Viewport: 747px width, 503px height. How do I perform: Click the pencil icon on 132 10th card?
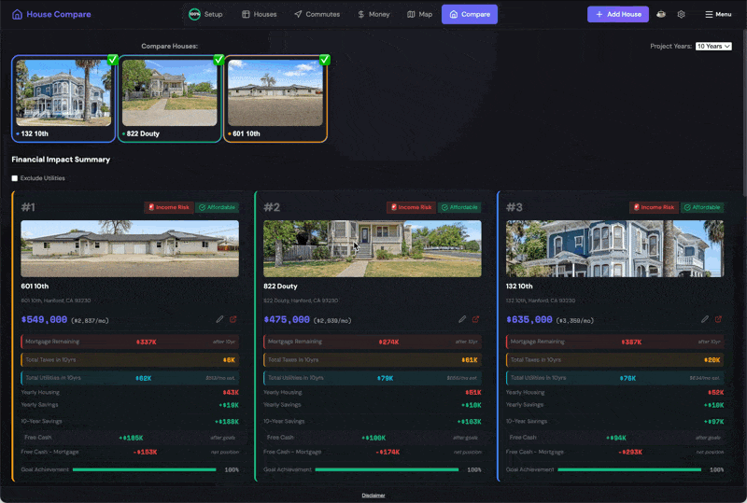click(705, 319)
